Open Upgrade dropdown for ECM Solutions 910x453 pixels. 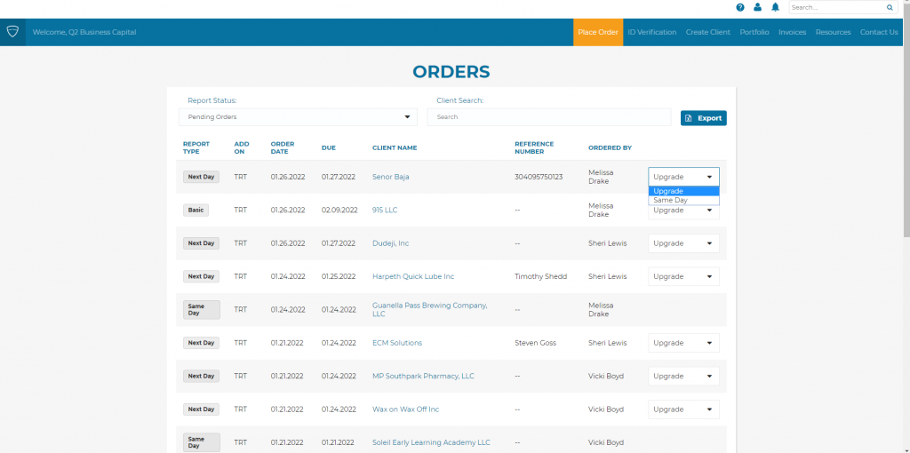coord(683,343)
